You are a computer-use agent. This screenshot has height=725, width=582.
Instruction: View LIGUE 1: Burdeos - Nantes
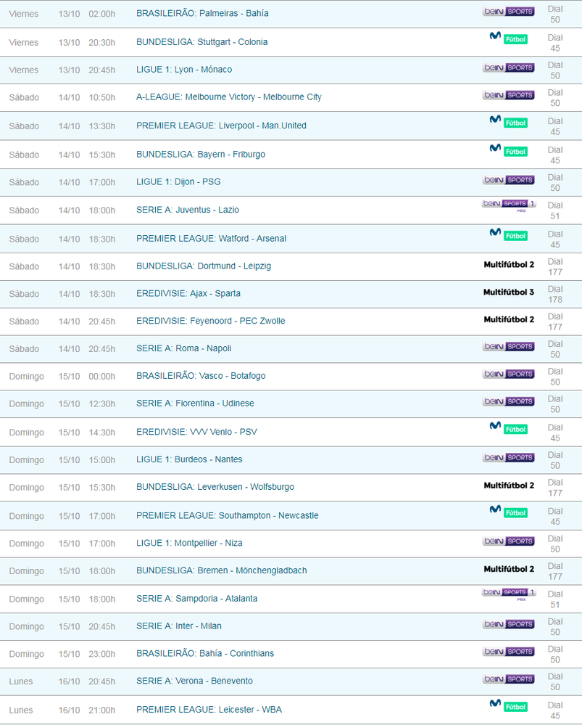coord(189,459)
